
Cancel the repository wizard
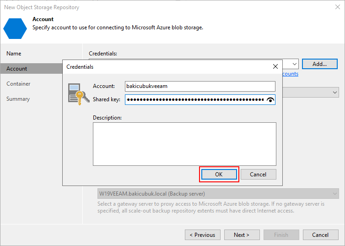[321, 235]
